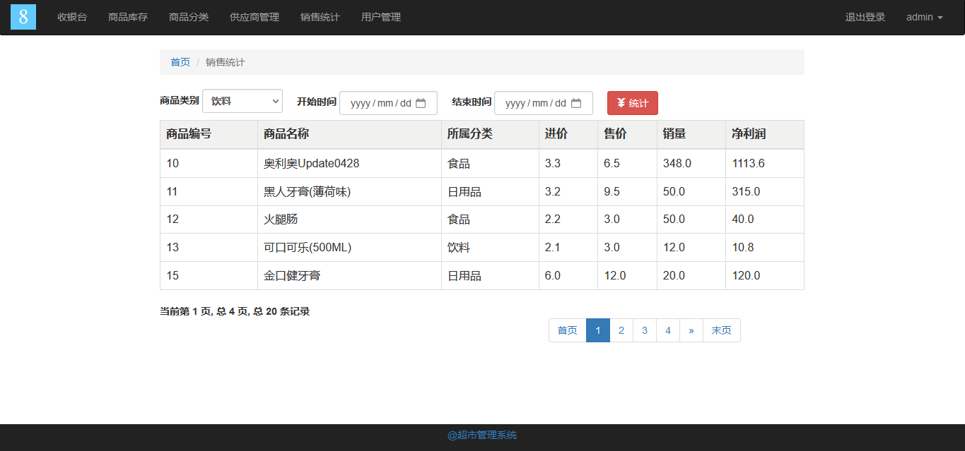Click the red 统计 button
This screenshot has width=965, height=451.
[x=633, y=103]
